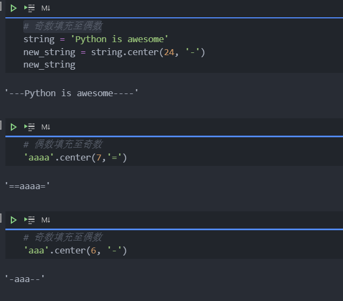Click the comment line in the first cell
The width and height of the screenshot is (343, 301).
coord(62,26)
